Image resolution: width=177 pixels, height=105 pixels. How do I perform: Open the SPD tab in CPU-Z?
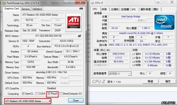[134, 9]
